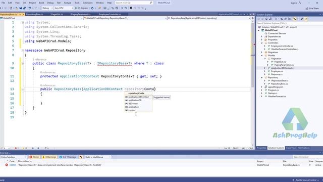Select EmployeesController.cs in Solution Explorer

tap(282, 46)
